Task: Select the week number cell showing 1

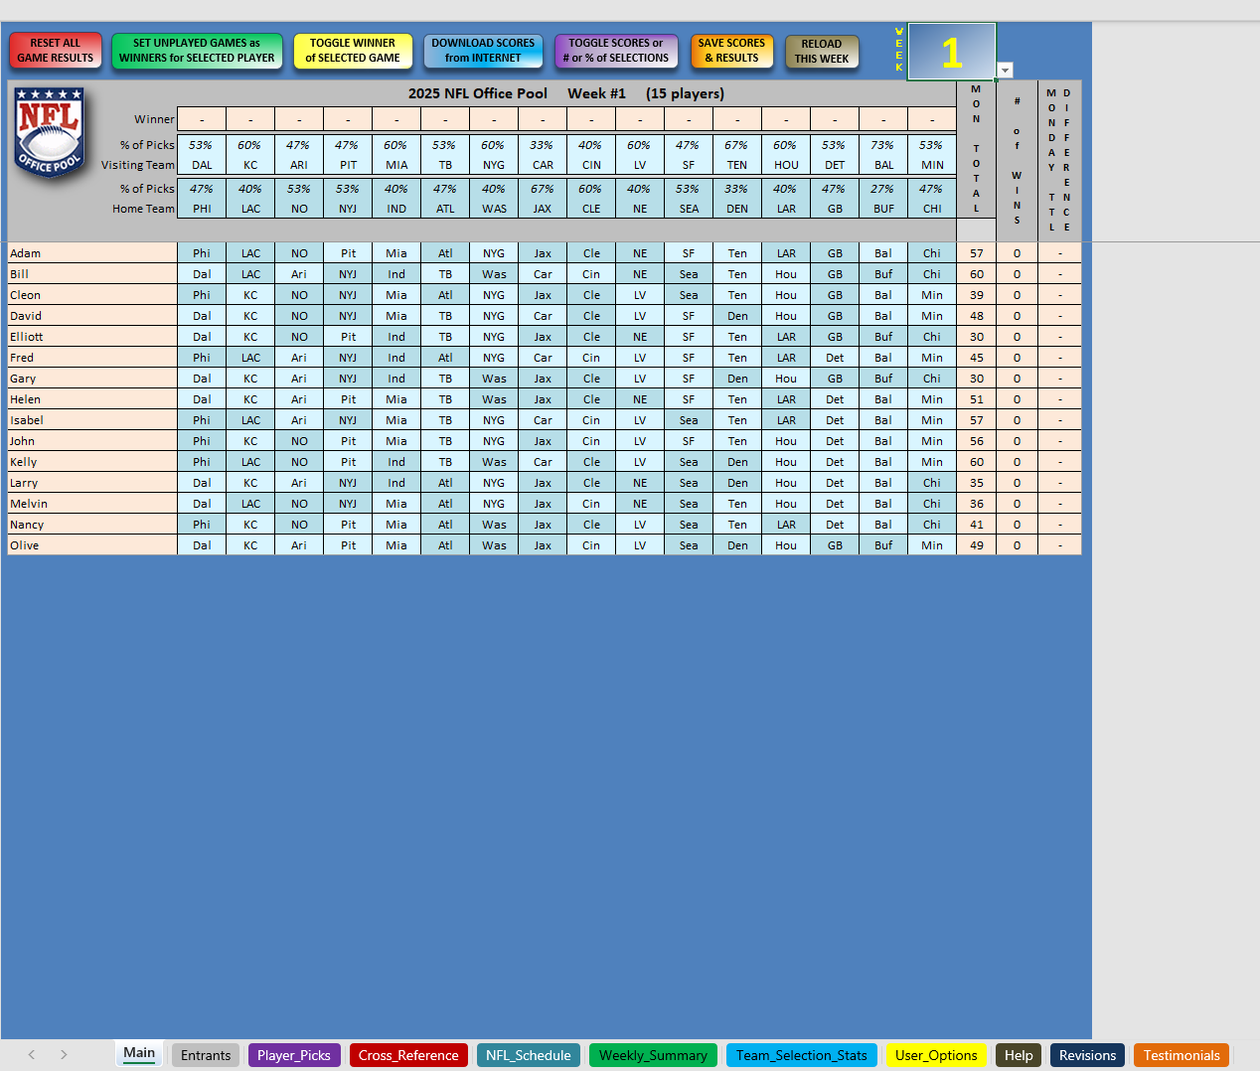Action: [951, 52]
